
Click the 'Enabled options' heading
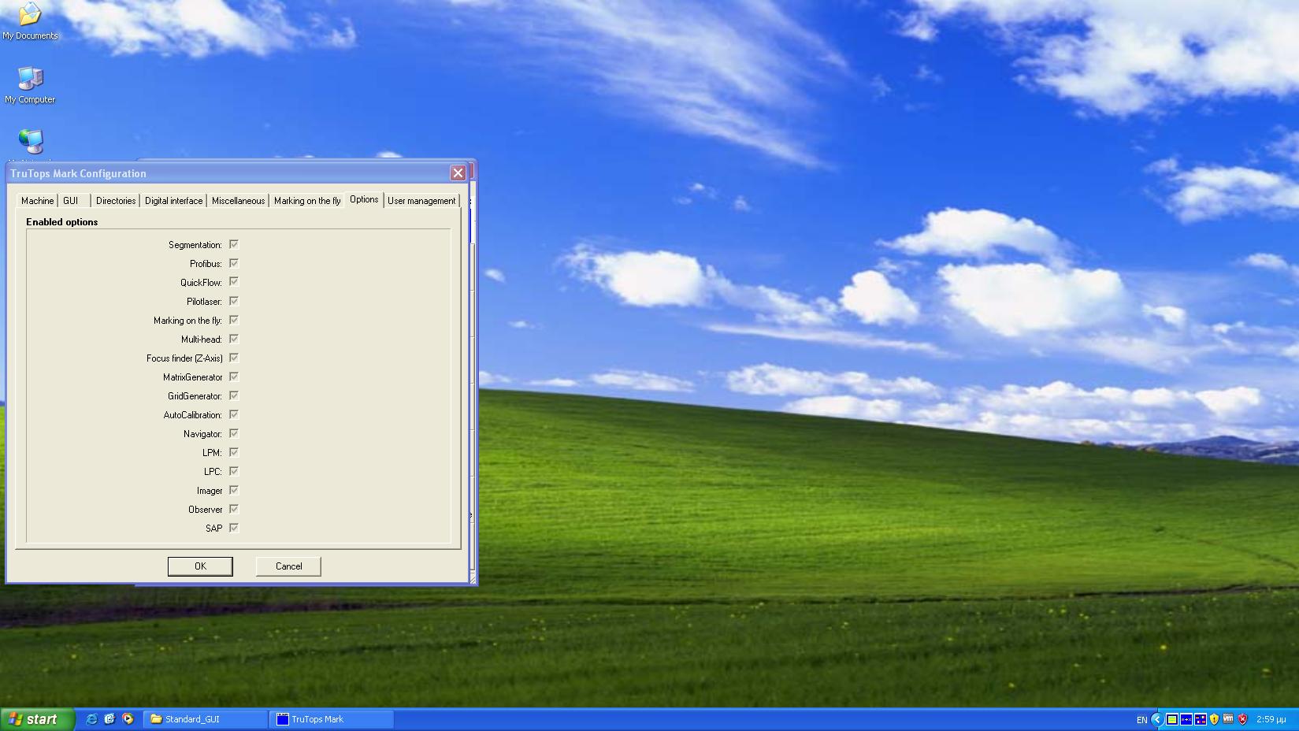click(x=62, y=222)
